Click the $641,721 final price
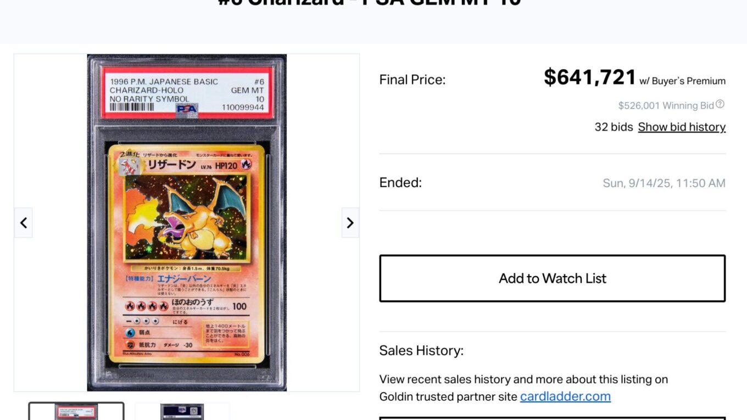This screenshot has height=420, width=747. (590, 77)
